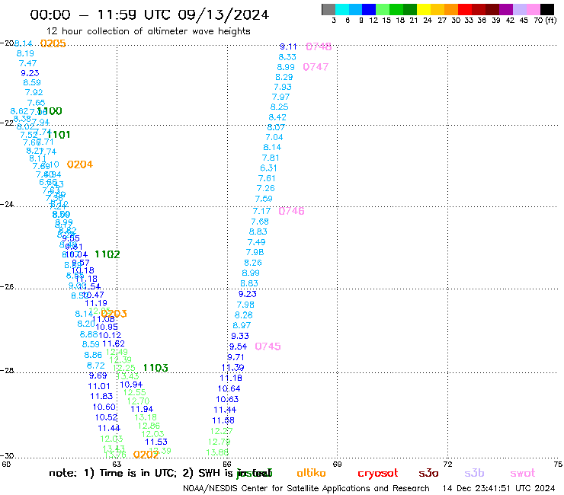The height and width of the screenshot is (495, 564).
Task: Click the lavender swatch in the color scale
Action: [519, 9]
